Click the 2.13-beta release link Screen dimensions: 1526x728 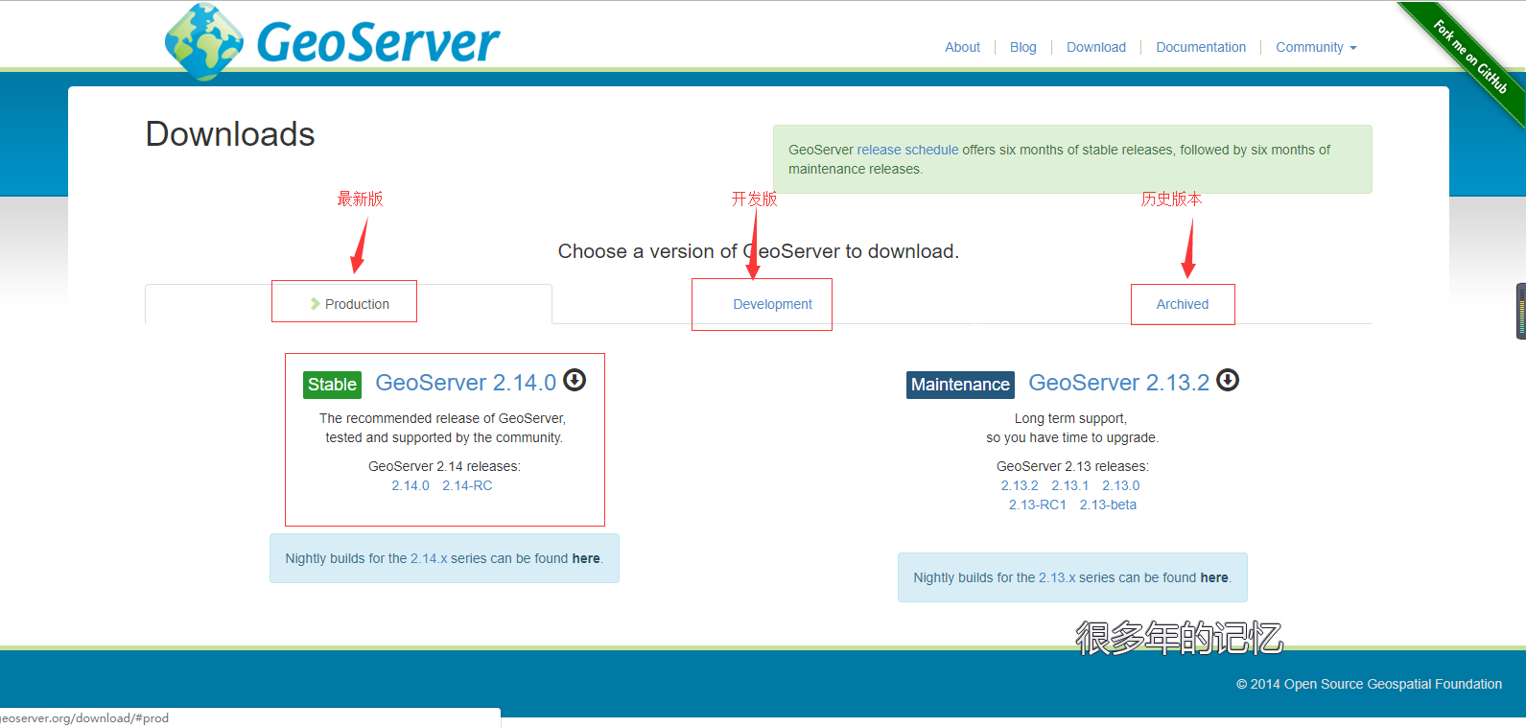pyautogui.click(x=1108, y=505)
